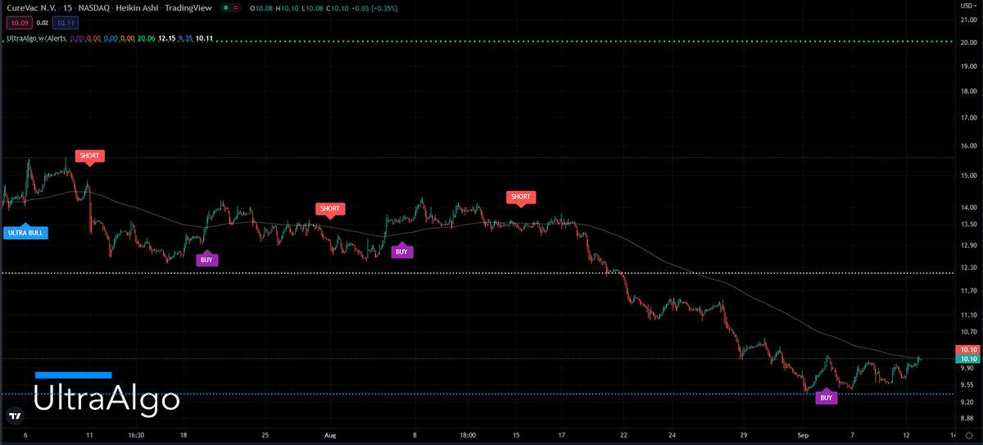This screenshot has height=445, width=983.
Task: Click the Sep label on time axis
Action: (803, 435)
